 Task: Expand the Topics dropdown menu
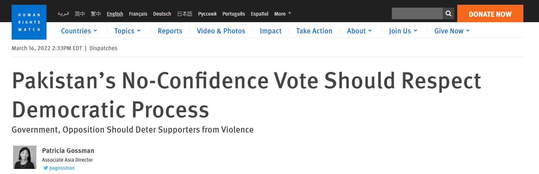(127, 31)
